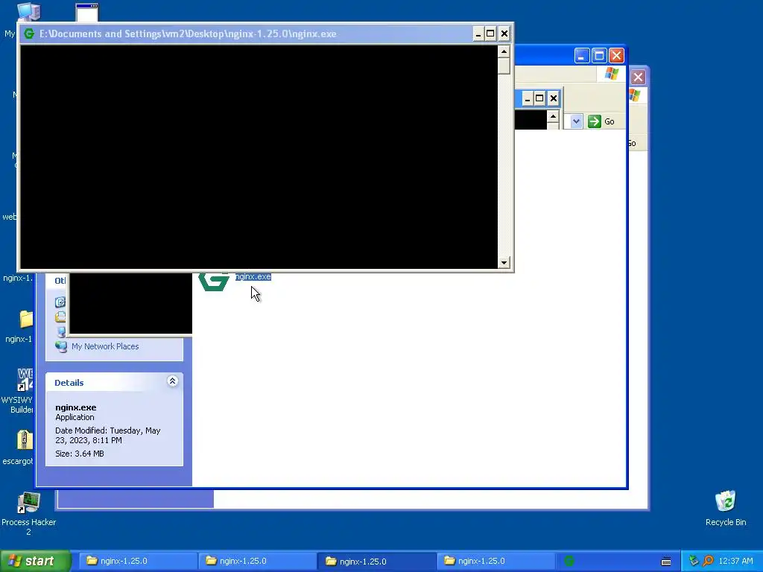Click down arrow of front console scrollbar

tap(504, 263)
